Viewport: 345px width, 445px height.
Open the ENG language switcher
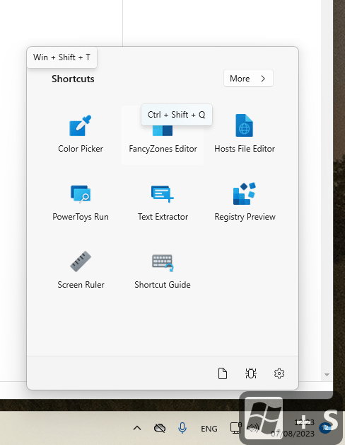click(209, 428)
